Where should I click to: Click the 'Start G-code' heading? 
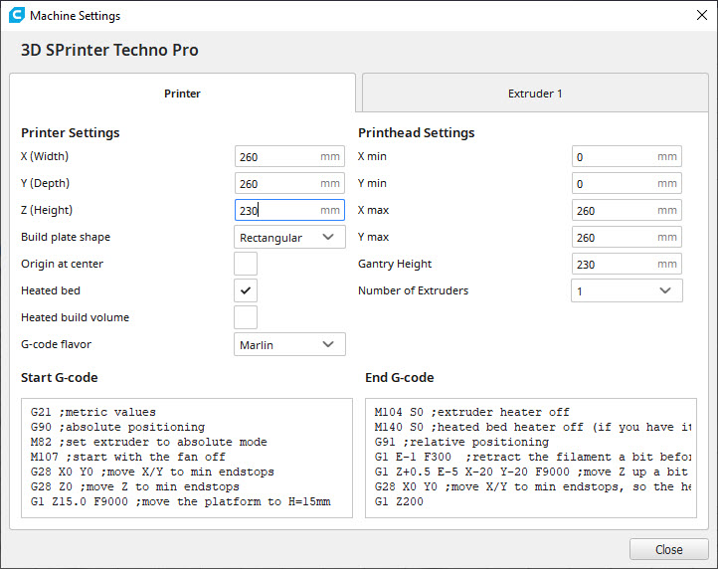click(x=59, y=377)
